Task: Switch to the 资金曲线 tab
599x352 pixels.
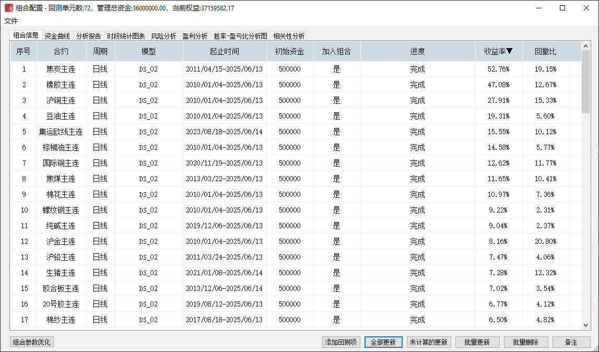Action: coord(57,36)
